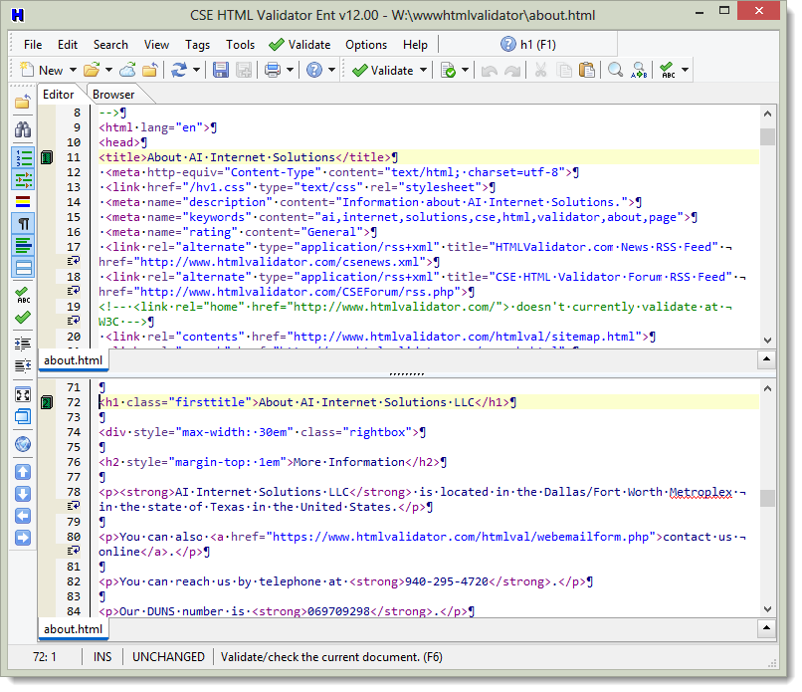Open the Options menu
This screenshot has width=802, height=692.
(x=366, y=45)
